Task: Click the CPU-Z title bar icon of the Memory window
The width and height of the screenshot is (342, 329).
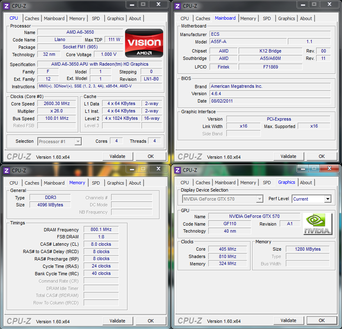Action: coord(7,170)
